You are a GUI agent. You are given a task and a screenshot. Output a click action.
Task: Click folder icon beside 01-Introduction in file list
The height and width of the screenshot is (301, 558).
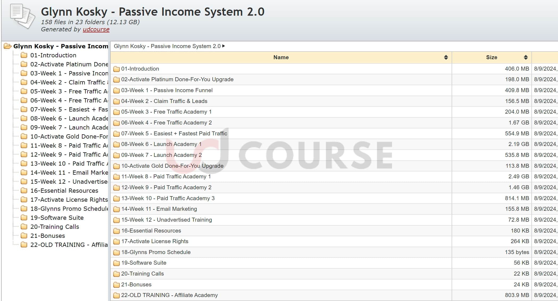click(116, 69)
